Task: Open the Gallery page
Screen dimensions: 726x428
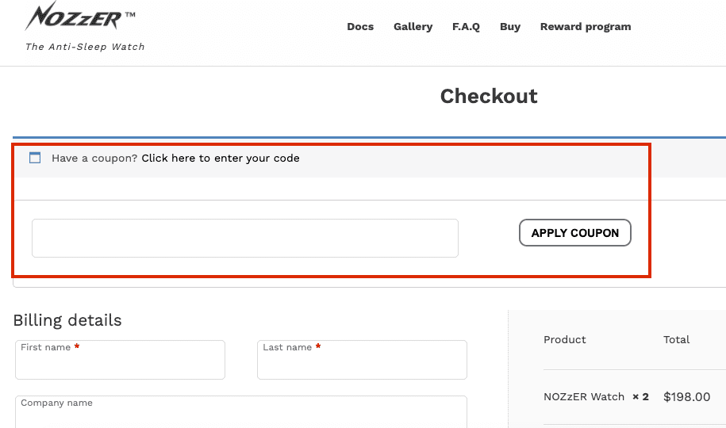Action: (413, 27)
